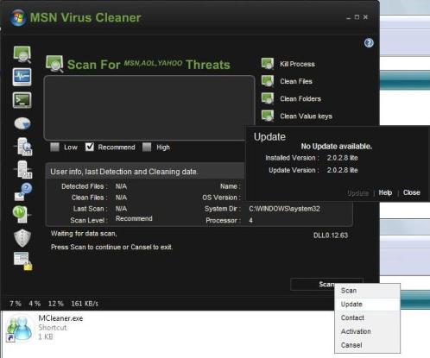Choose Cansel from the popup menu
Screen dimensions: 430x358
tap(367, 345)
